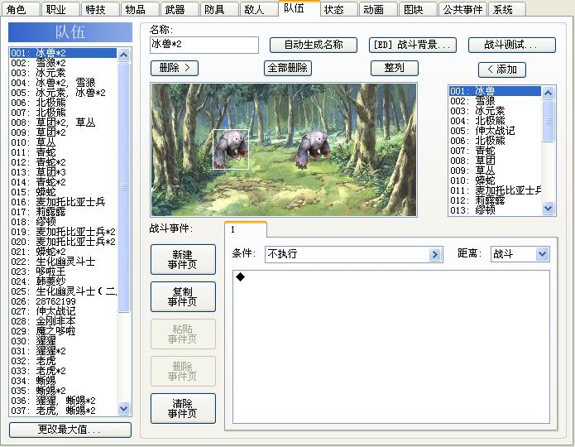The image size is (575, 447).
Task: Switch to the 物品 tab
Action: (x=140, y=9)
